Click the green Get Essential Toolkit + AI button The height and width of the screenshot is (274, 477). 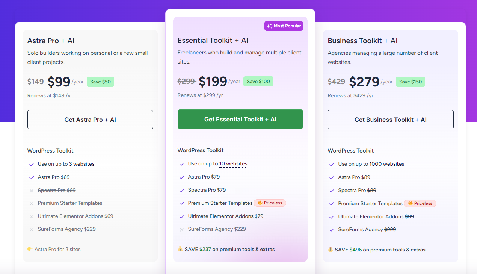(240, 119)
